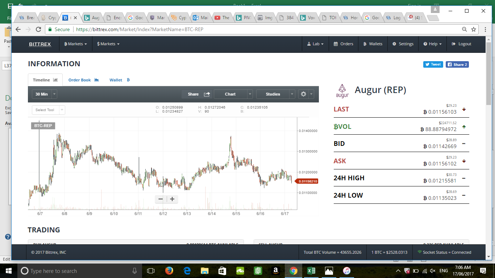This screenshot has height=278, width=495.
Task: Click the Total BTC Volume status text
Action: click(333, 252)
